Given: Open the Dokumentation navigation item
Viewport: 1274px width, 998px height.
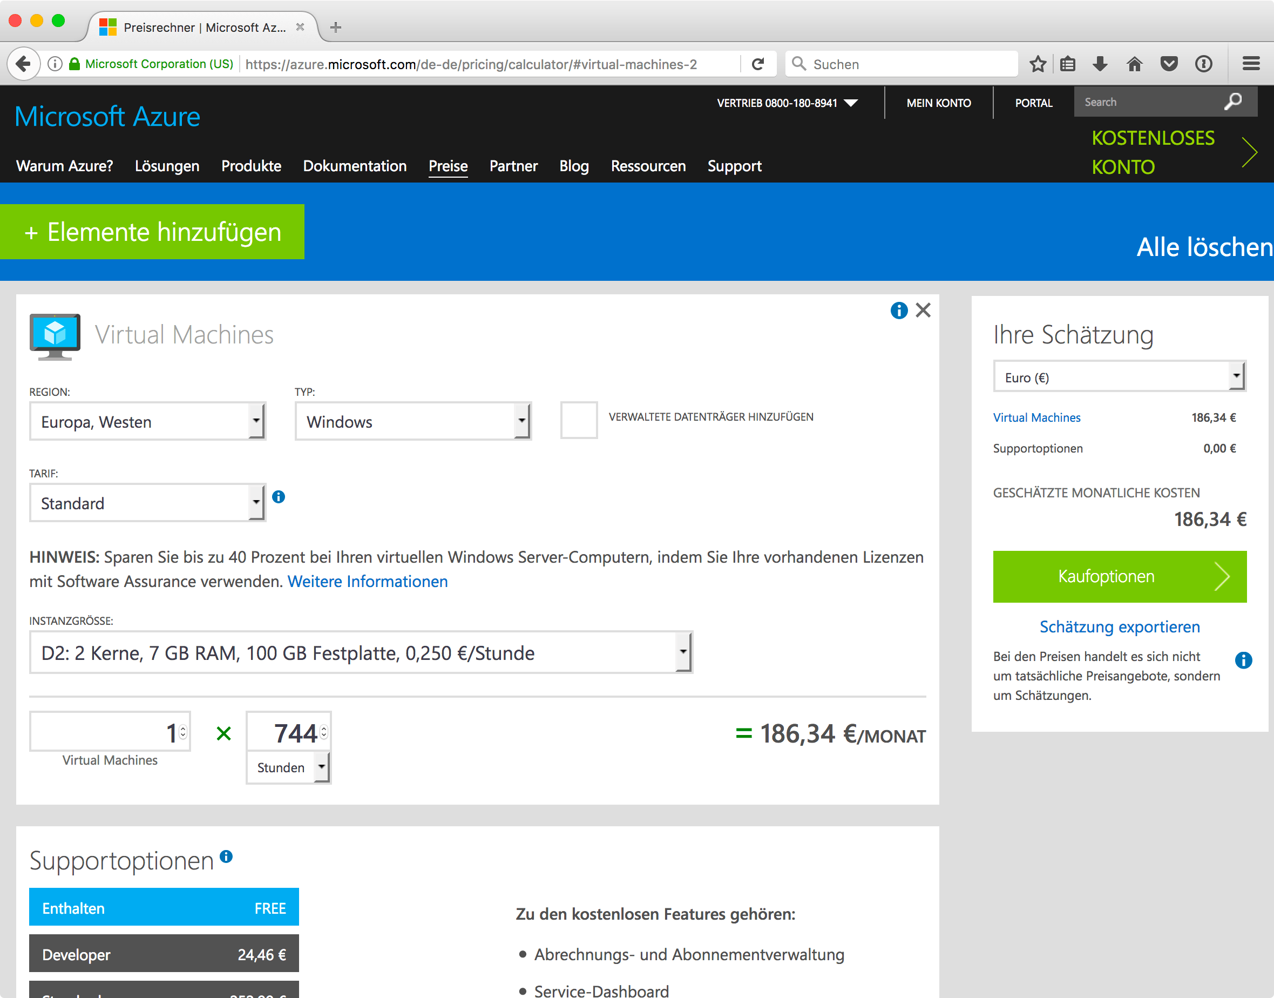Looking at the screenshot, I should click(355, 166).
